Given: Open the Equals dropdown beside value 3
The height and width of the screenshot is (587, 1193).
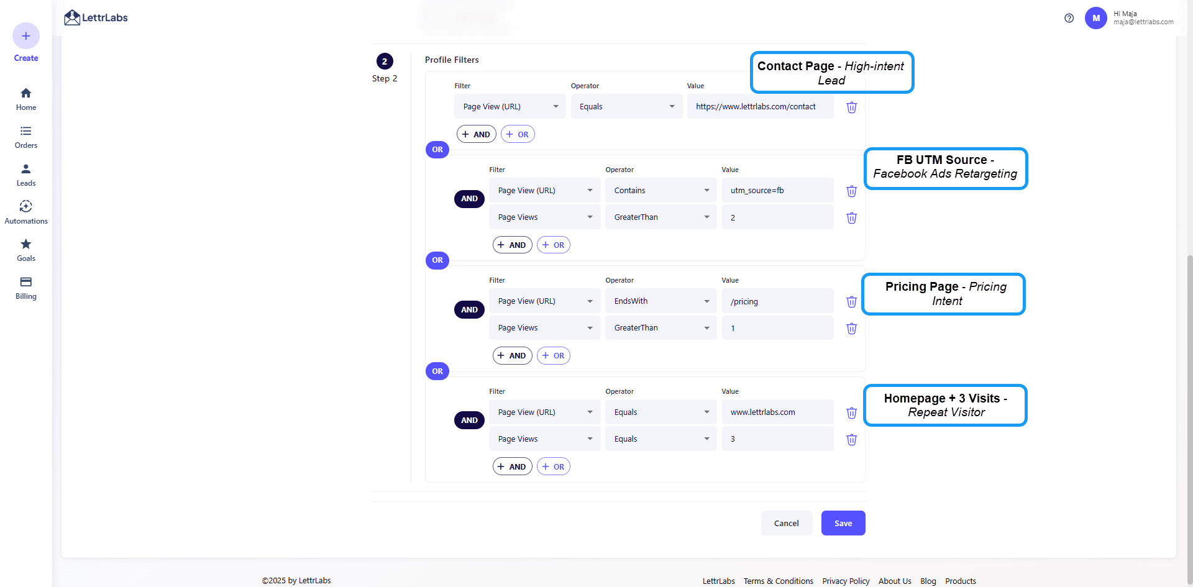Looking at the screenshot, I should click(661, 439).
